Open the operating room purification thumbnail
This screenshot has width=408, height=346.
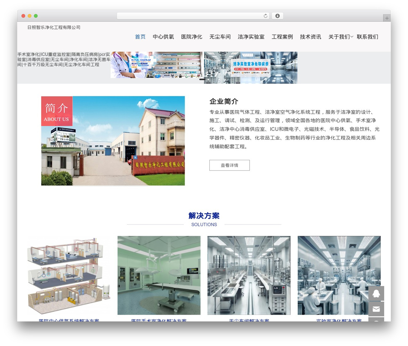(159, 275)
